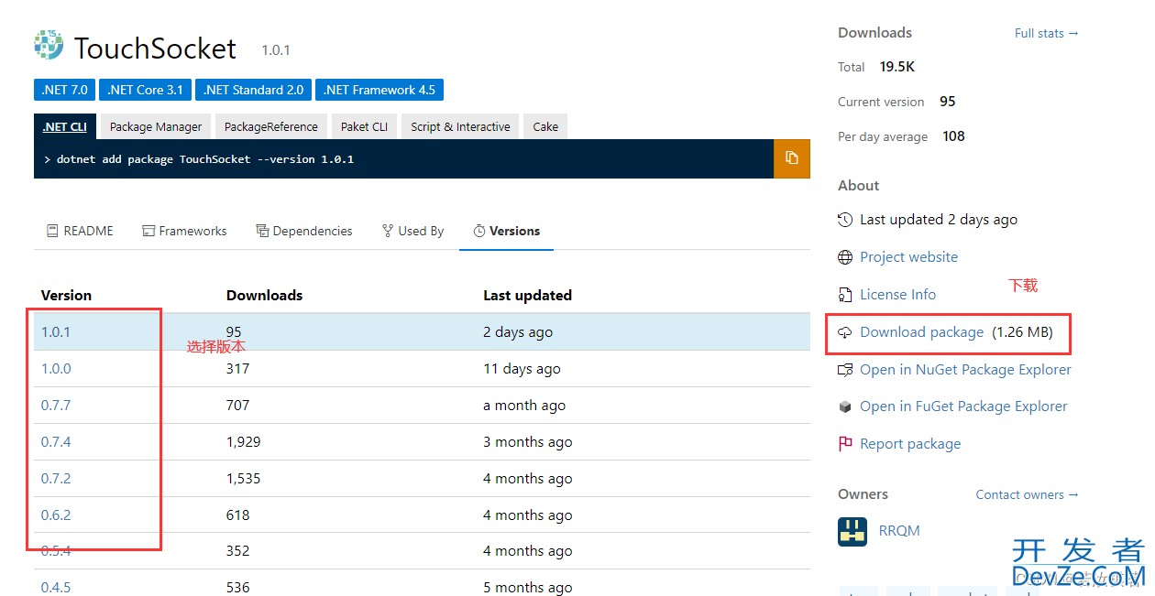Select the Versions tab

pyautogui.click(x=506, y=231)
